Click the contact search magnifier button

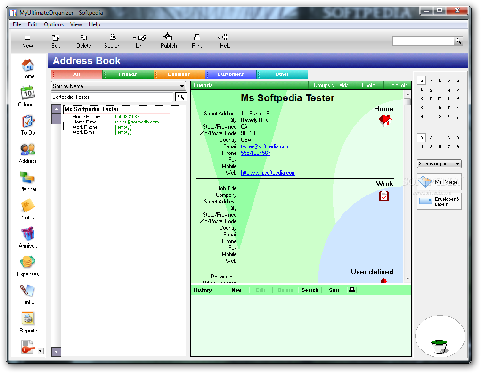point(181,97)
